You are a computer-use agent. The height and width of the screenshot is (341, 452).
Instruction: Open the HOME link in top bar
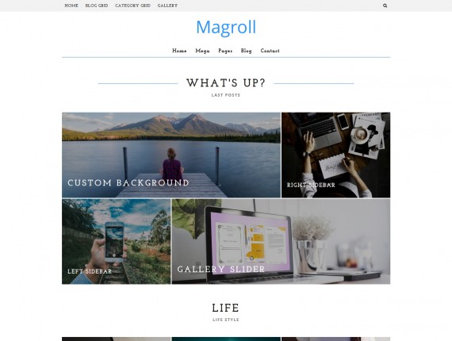tap(71, 6)
